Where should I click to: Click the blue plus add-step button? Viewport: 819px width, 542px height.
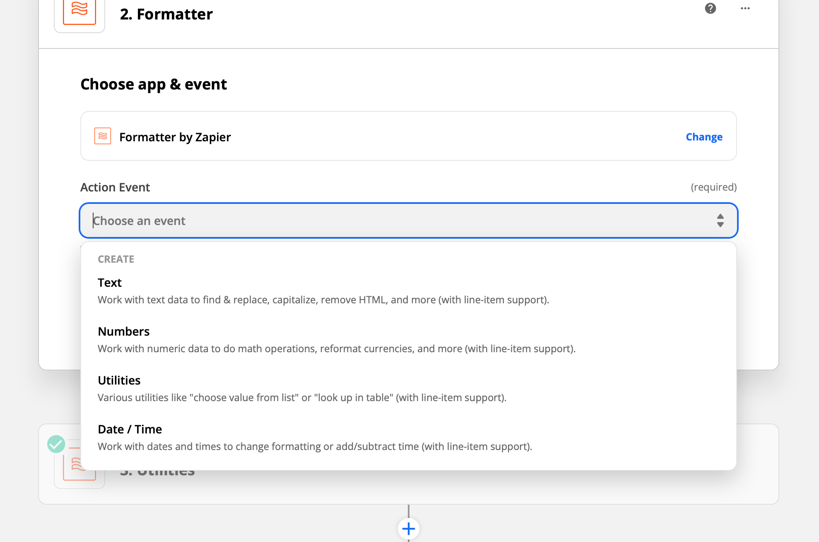coord(409,529)
